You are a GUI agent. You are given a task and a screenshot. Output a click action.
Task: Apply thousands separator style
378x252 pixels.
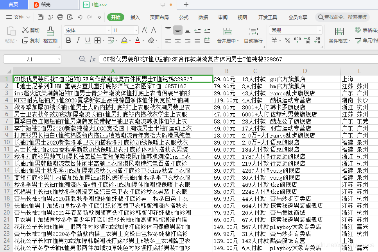pyautogui.click(x=297, y=40)
